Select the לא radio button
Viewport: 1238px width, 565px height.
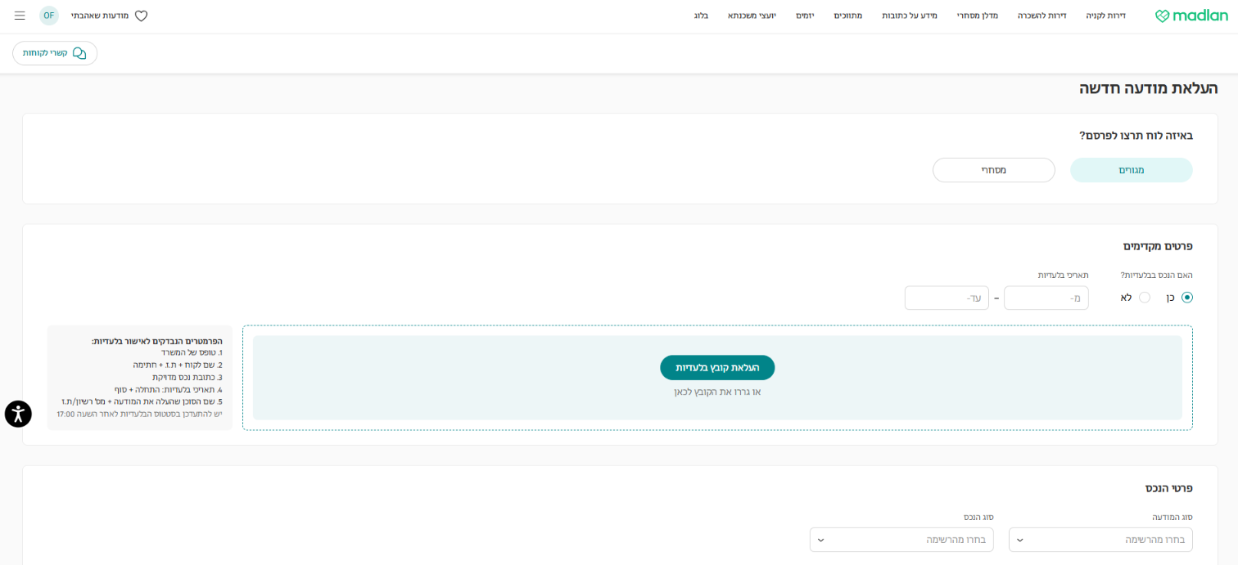[x=1144, y=298]
